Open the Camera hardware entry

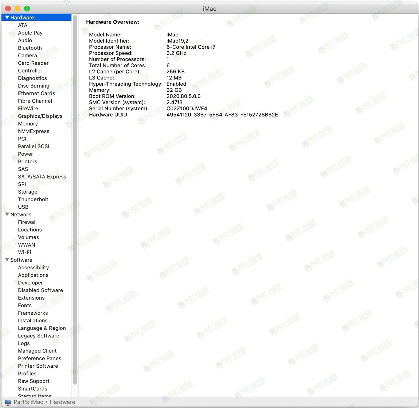coord(27,56)
